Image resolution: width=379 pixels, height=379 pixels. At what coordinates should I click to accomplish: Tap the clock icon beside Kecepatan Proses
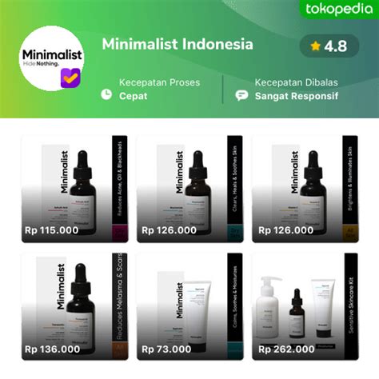pos(106,94)
